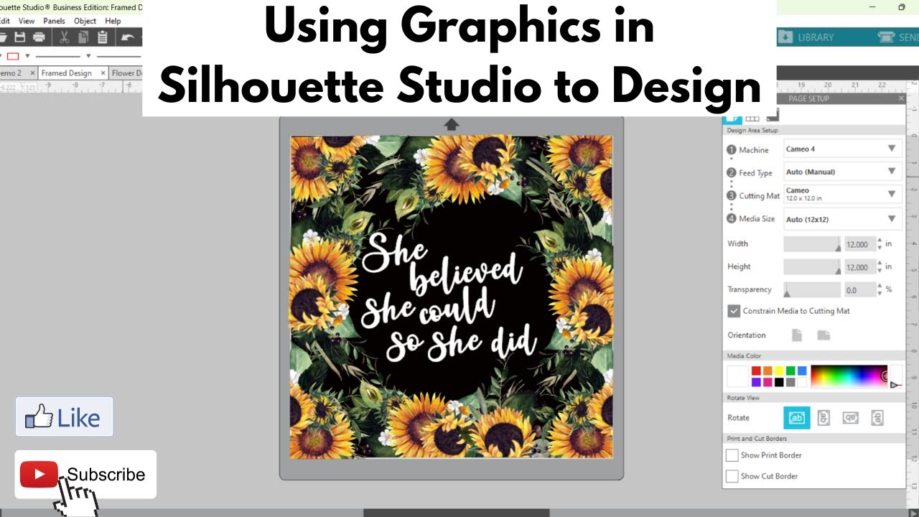Adjust the Transparency slider
Viewport: 919px width, 517px height.
(x=812, y=290)
